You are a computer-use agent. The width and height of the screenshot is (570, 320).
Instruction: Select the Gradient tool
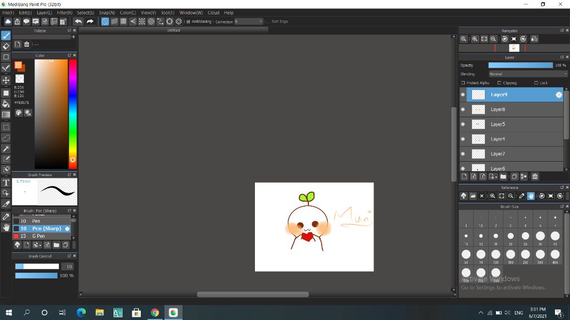coord(6,114)
